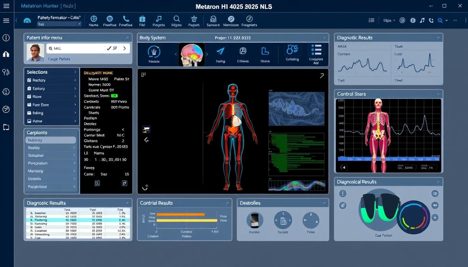This screenshot has width=468, height=267.
Task: Click the brain skull thumbnail in Body System
Action: pos(191,55)
